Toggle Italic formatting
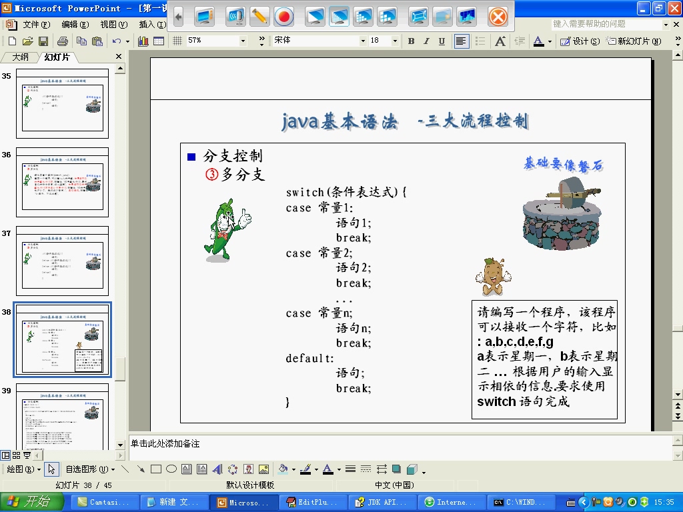Viewport: 683px width, 512px height. (426, 41)
